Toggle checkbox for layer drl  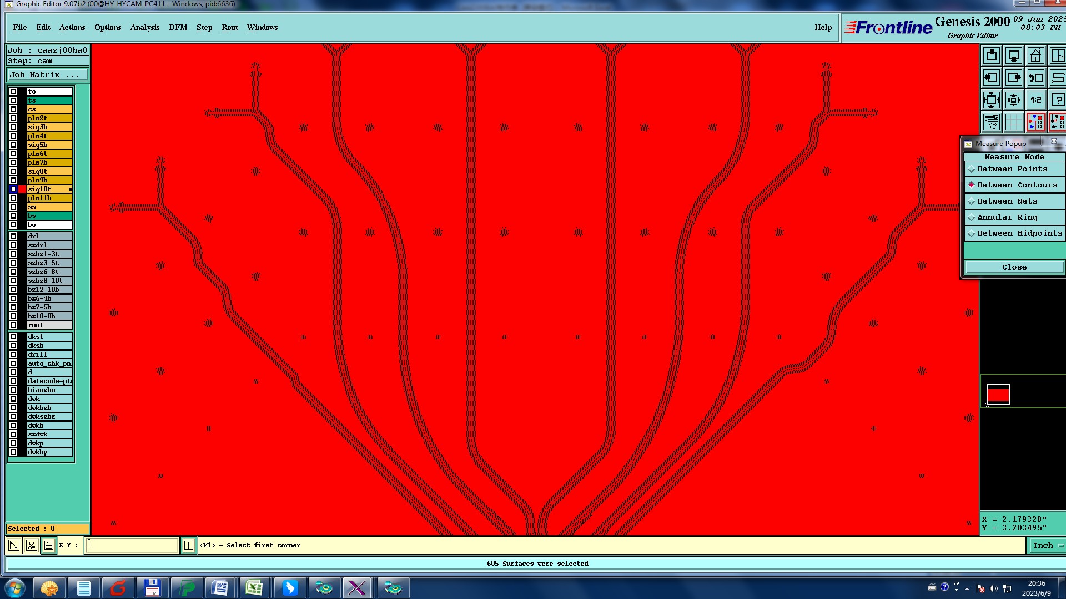[x=13, y=236]
